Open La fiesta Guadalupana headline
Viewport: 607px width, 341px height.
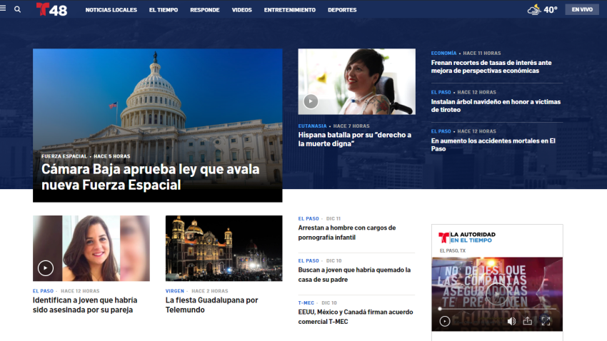point(212,305)
